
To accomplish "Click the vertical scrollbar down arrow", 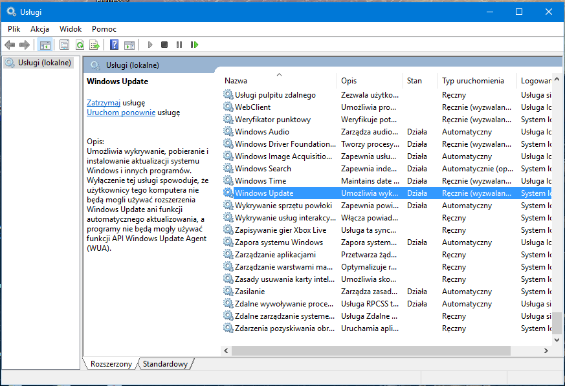I will tap(557, 339).
